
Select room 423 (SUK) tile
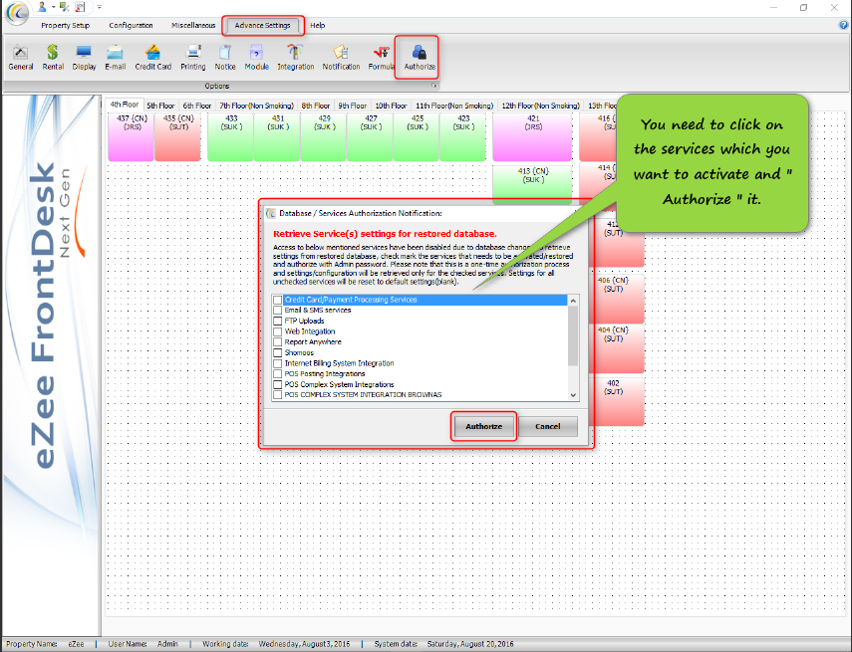point(463,136)
